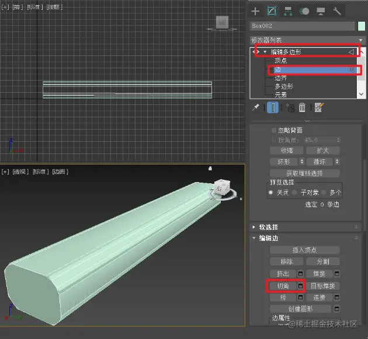Click the Make Unique icon
This screenshot has width=368, height=339.
point(290,107)
